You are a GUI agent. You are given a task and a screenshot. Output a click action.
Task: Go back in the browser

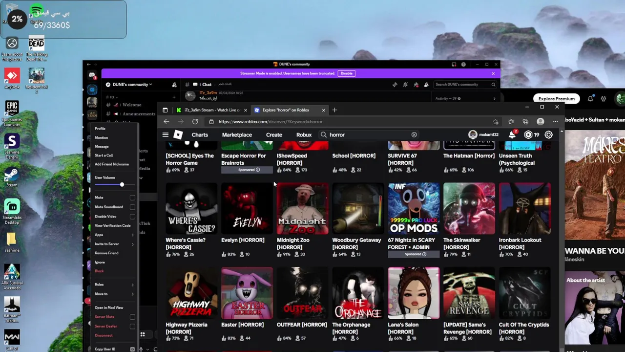tap(167, 122)
